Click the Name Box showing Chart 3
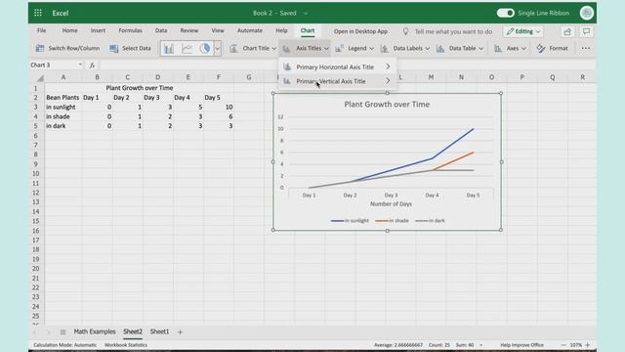 pos(52,66)
